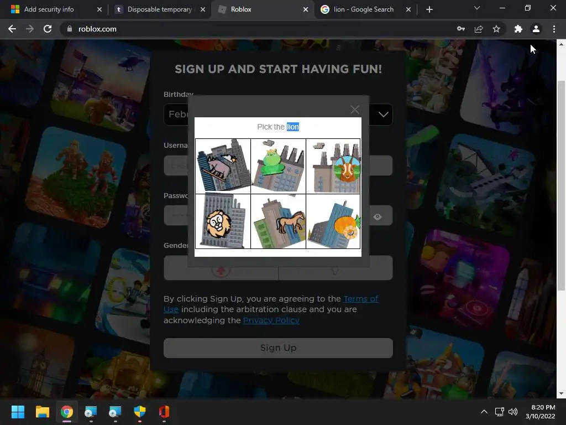Switch to Disposable temporary tab
The width and height of the screenshot is (566, 425).
coord(159,9)
